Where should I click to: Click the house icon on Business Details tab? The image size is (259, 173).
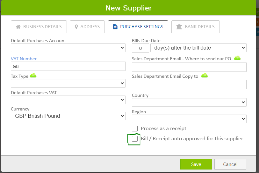(x=18, y=27)
